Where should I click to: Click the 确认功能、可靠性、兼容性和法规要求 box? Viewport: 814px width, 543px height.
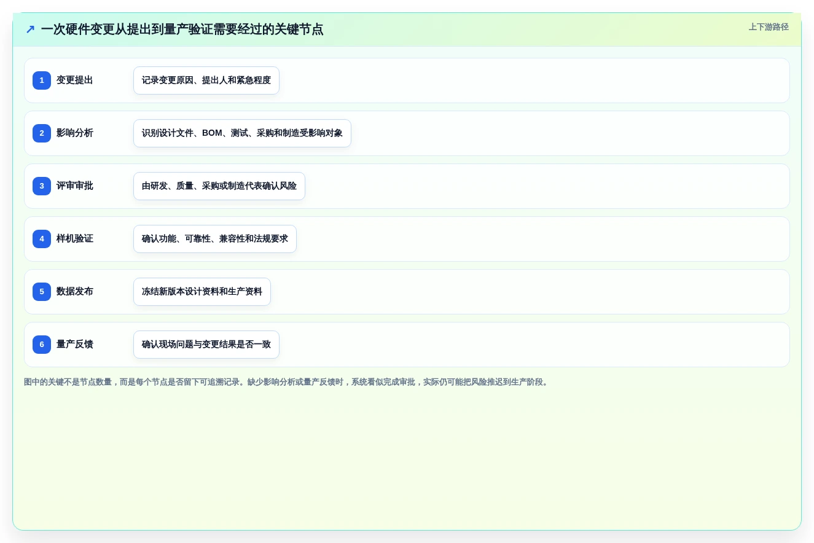[215, 239]
